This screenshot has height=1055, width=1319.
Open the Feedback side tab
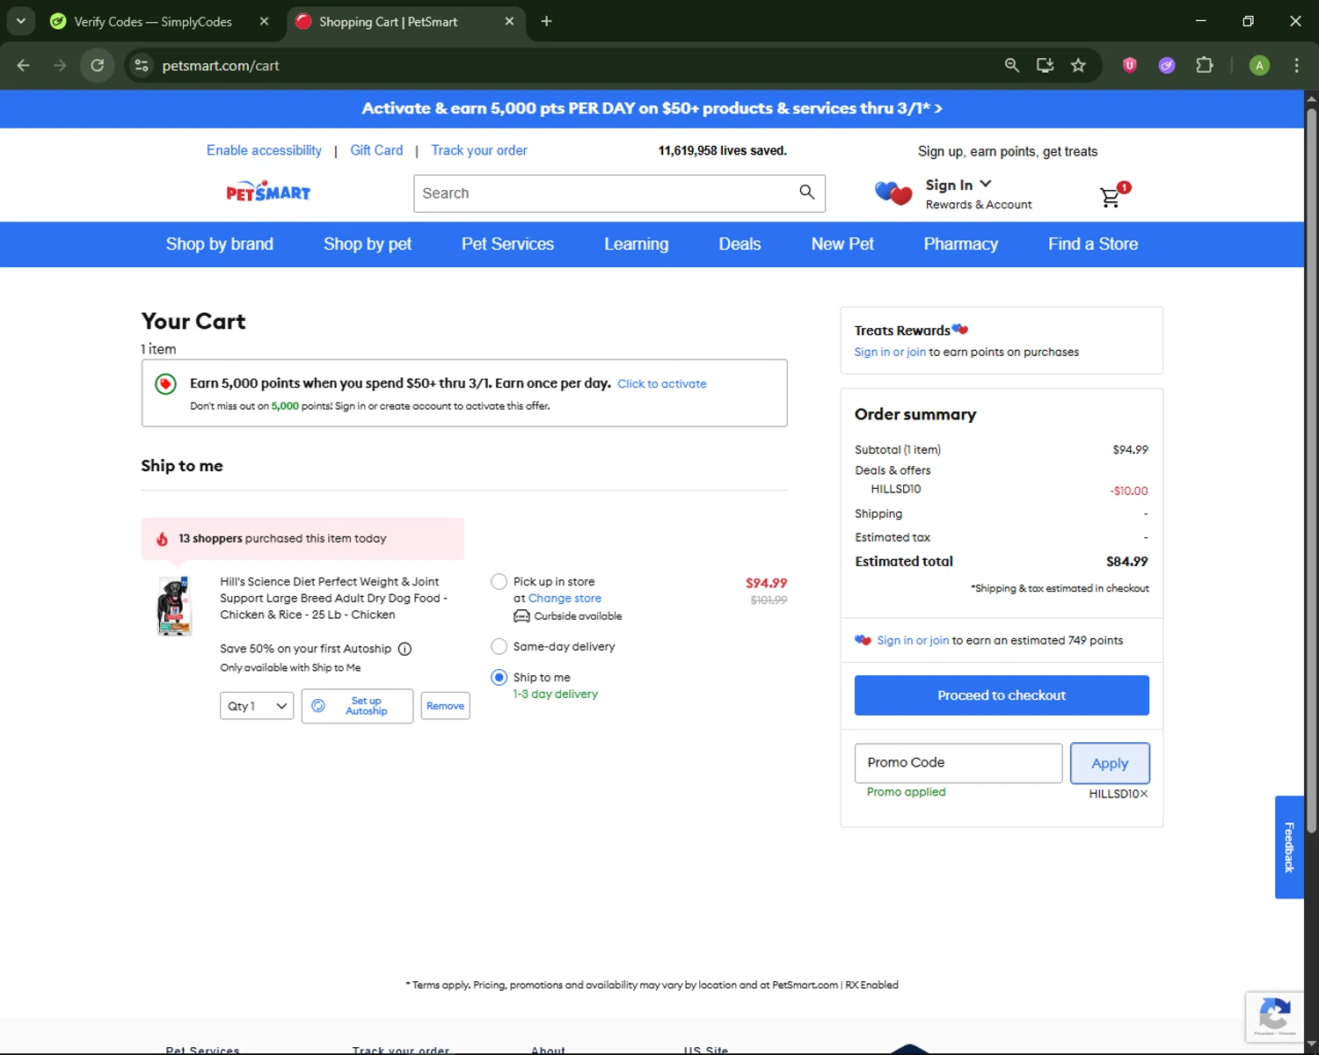tap(1289, 848)
